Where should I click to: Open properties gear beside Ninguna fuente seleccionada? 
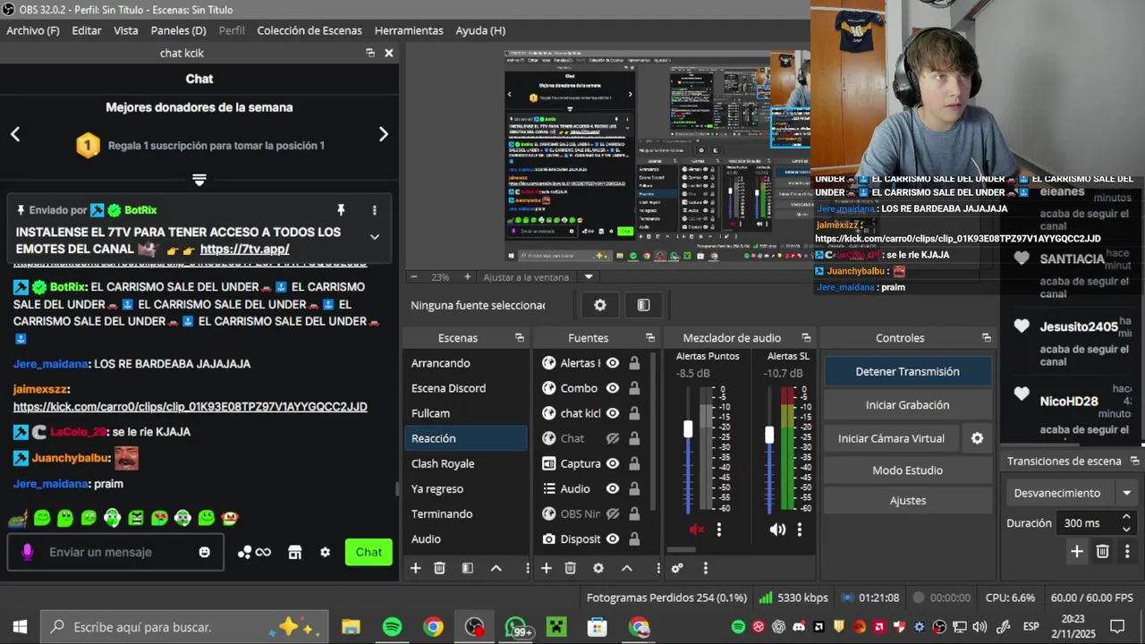point(600,305)
